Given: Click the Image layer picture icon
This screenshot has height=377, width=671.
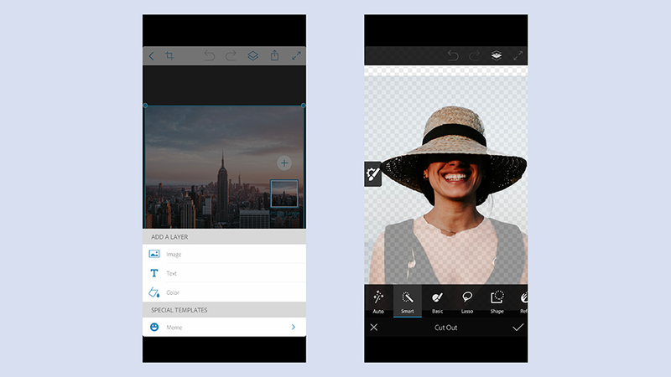Looking at the screenshot, I should point(154,254).
